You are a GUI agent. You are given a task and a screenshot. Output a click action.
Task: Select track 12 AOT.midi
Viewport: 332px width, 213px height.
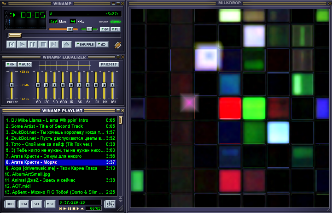[60, 186]
